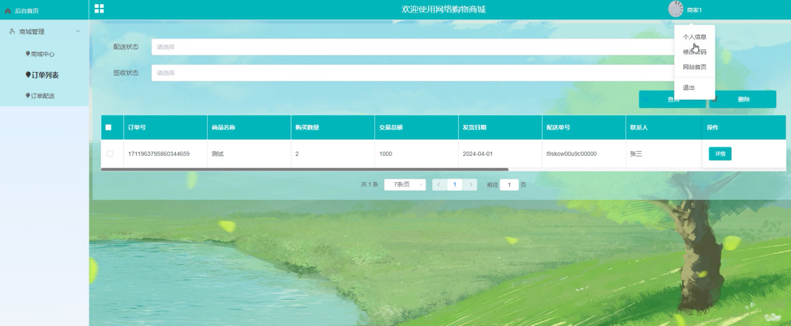Choose 修改密码 in the user menu
Image resolution: width=791 pixels, height=326 pixels.
pos(694,52)
